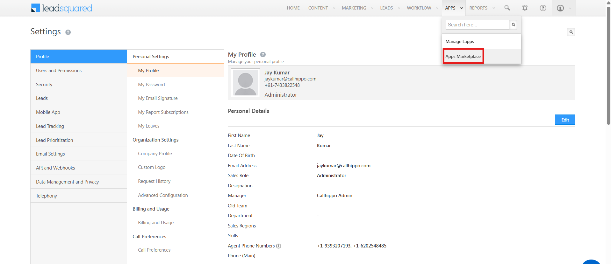Select My Profile under Personal Settings
This screenshot has height=264, width=611.
176,71
